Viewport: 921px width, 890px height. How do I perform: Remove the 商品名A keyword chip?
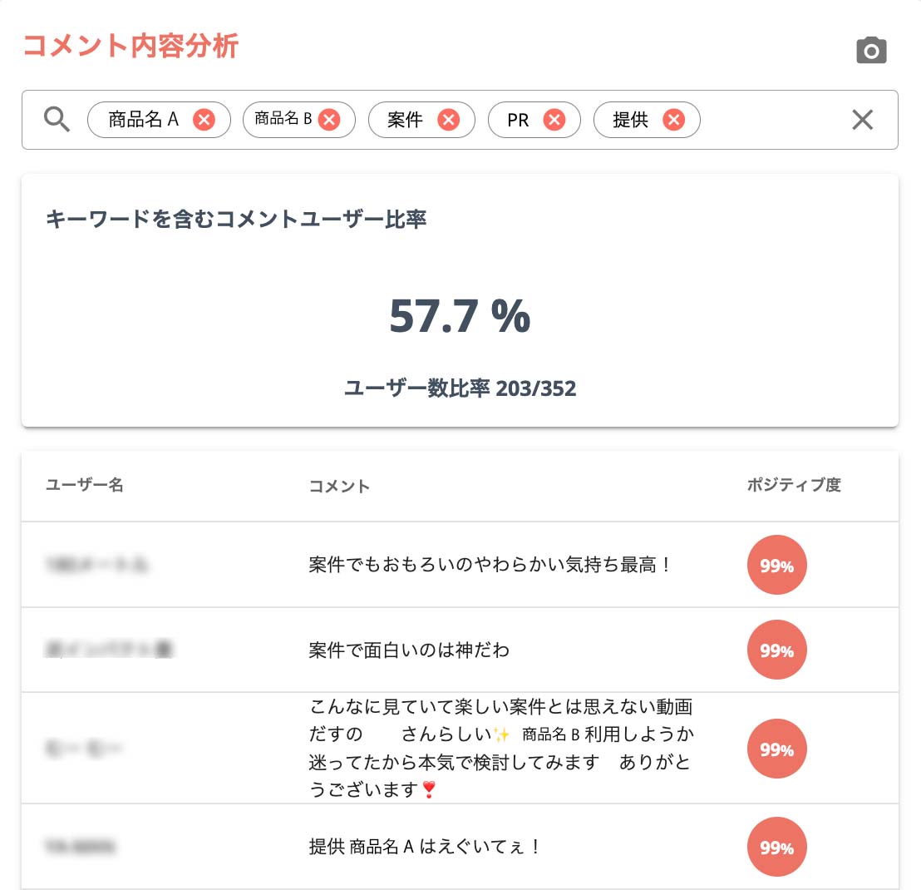(204, 120)
